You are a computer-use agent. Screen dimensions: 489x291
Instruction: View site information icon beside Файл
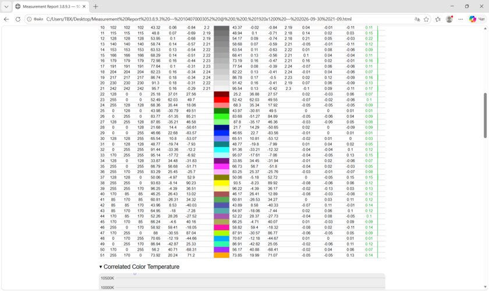tap(29, 19)
